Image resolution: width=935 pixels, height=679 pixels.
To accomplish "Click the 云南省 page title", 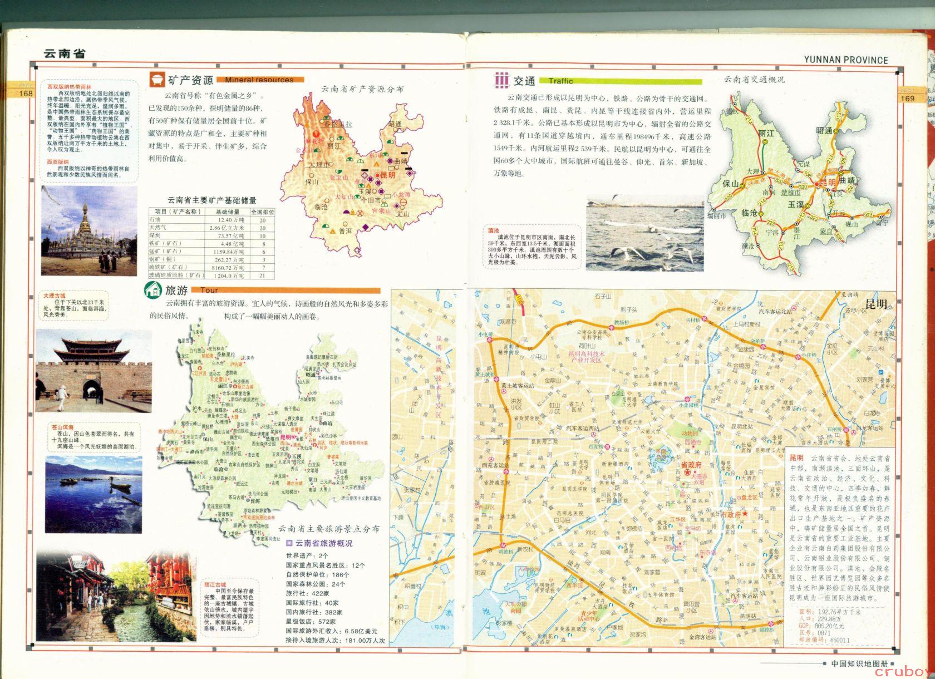I will (65, 53).
